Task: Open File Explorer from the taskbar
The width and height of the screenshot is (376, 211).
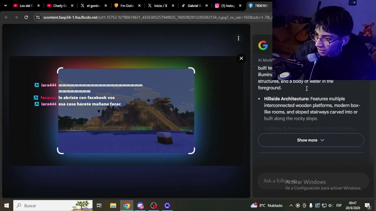Action: [x=113, y=205]
